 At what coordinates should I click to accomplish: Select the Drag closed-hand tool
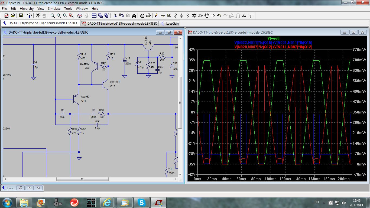pyautogui.click(x=213, y=15)
